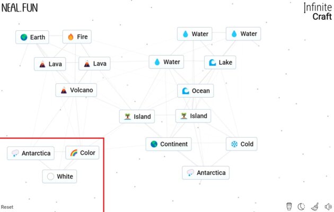This screenshot has height=212, width=334.
Task: Select the rainbow Color tile
Action: [82, 153]
